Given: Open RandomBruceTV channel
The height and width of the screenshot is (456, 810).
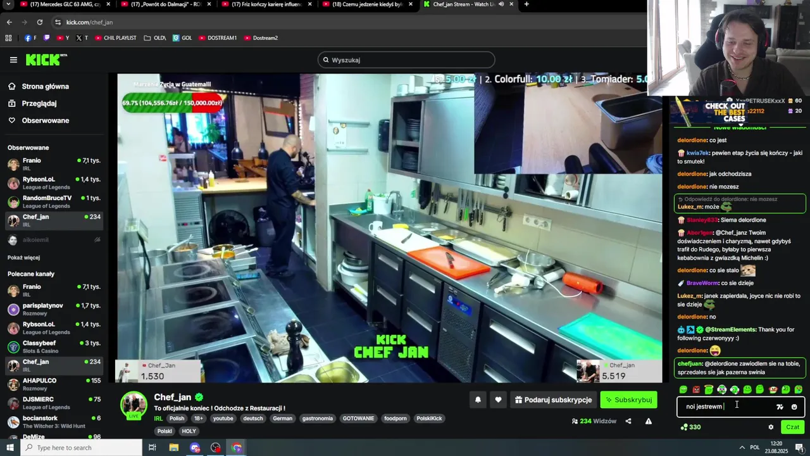Looking at the screenshot, I should click(x=54, y=201).
